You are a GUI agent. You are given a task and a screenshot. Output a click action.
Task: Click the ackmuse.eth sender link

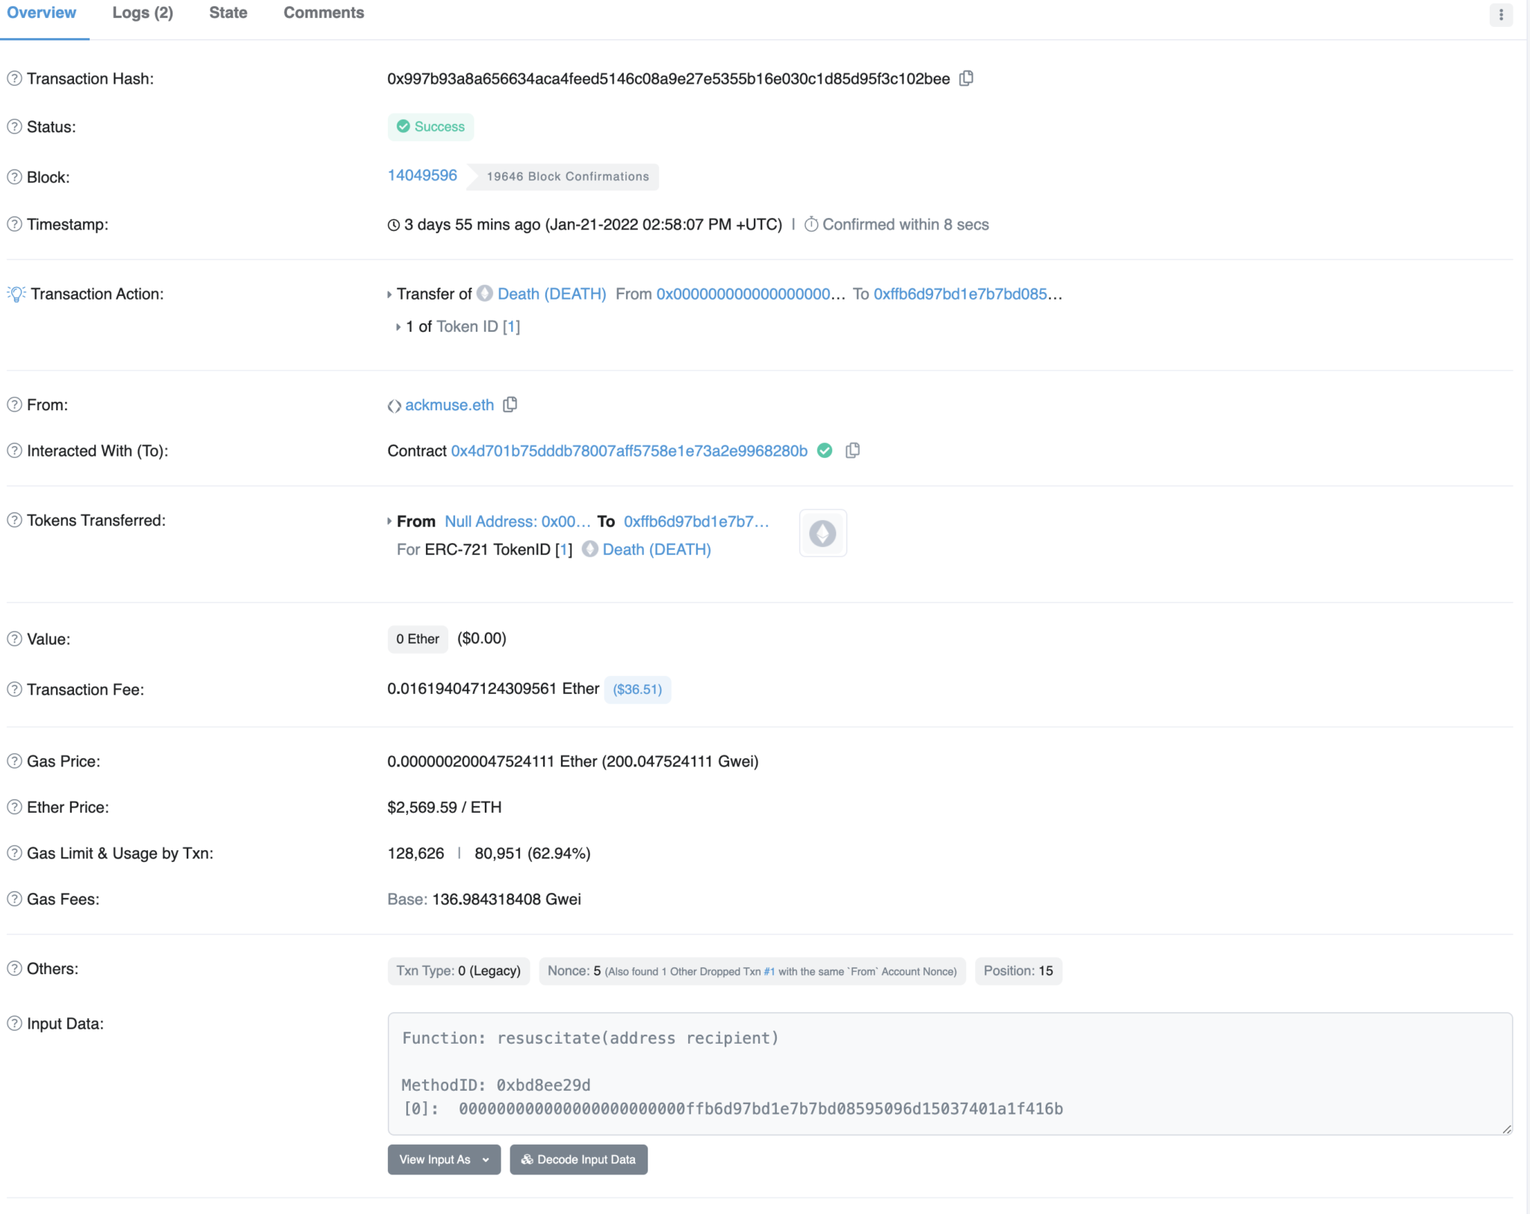(449, 405)
